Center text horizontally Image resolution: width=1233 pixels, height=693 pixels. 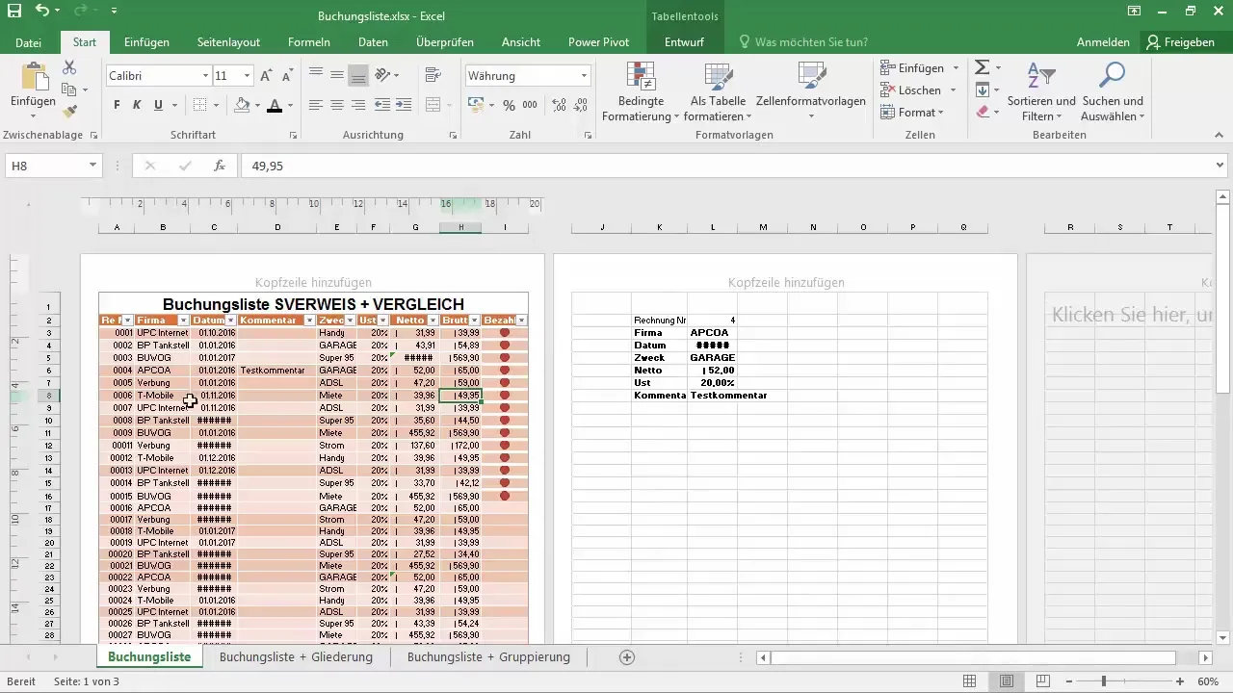tap(336, 105)
